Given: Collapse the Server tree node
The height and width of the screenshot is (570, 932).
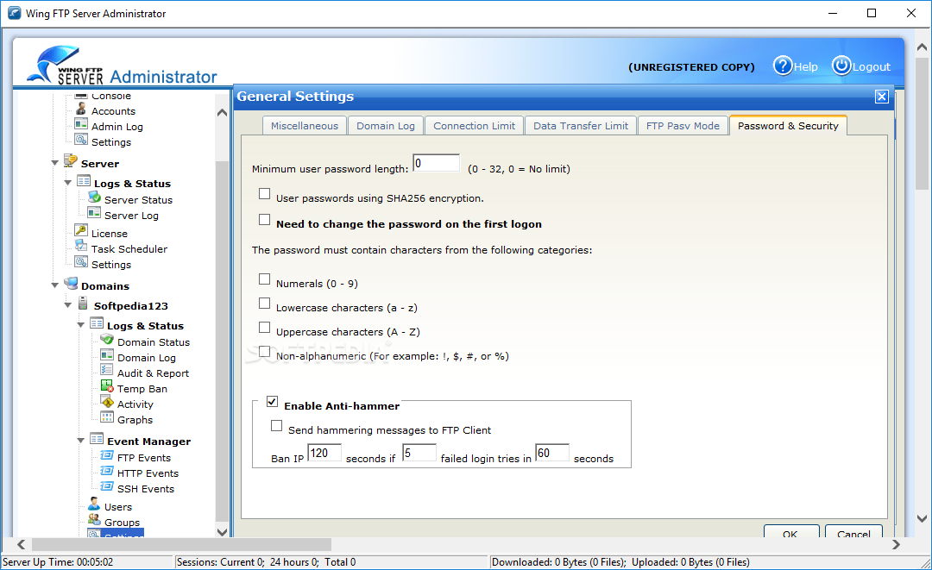Looking at the screenshot, I should tap(54, 163).
